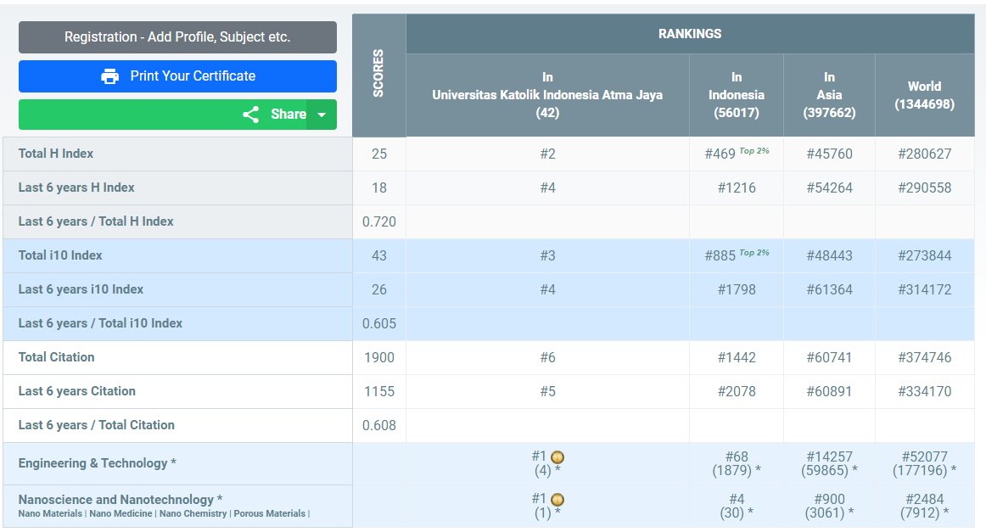Click gold medal in Nanoscience and Nanotechnology row
Screen dimensions: 986x532
click(x=557, y=500)
